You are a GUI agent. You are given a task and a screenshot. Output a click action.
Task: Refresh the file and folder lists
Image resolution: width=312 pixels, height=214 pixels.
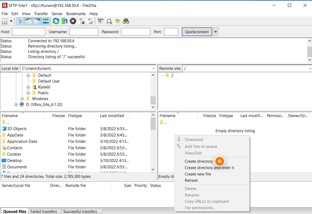pos(55,21)
